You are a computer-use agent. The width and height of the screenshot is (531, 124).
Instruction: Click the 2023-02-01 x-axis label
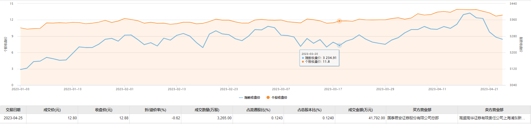[x=125, y=89]
